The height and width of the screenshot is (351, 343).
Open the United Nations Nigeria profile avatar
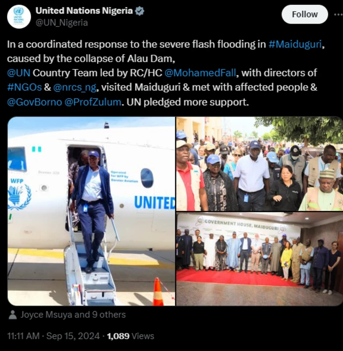19,17
